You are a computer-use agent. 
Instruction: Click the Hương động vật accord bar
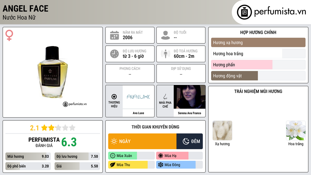point(258,76)
